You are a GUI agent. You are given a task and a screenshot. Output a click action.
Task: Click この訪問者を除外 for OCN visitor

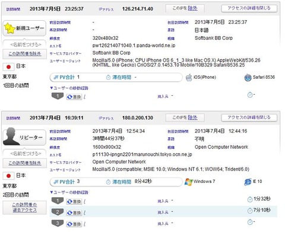pyautogui.click(x=25, y=163)
